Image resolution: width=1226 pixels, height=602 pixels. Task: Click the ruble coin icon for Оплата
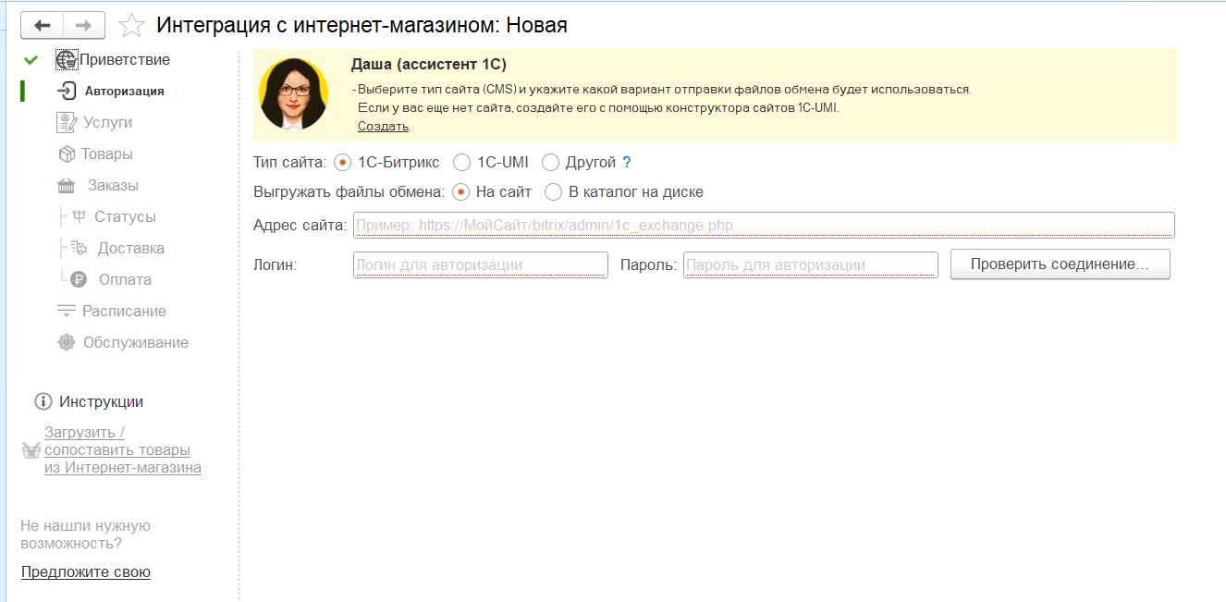click(79, 279)
